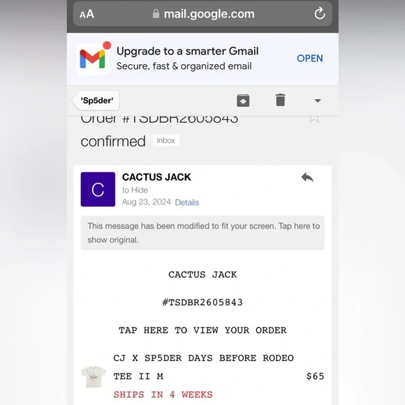This screenshot has height=405, width=405.
Task: Archive this email with archive icon
Action: pos(243,101)
